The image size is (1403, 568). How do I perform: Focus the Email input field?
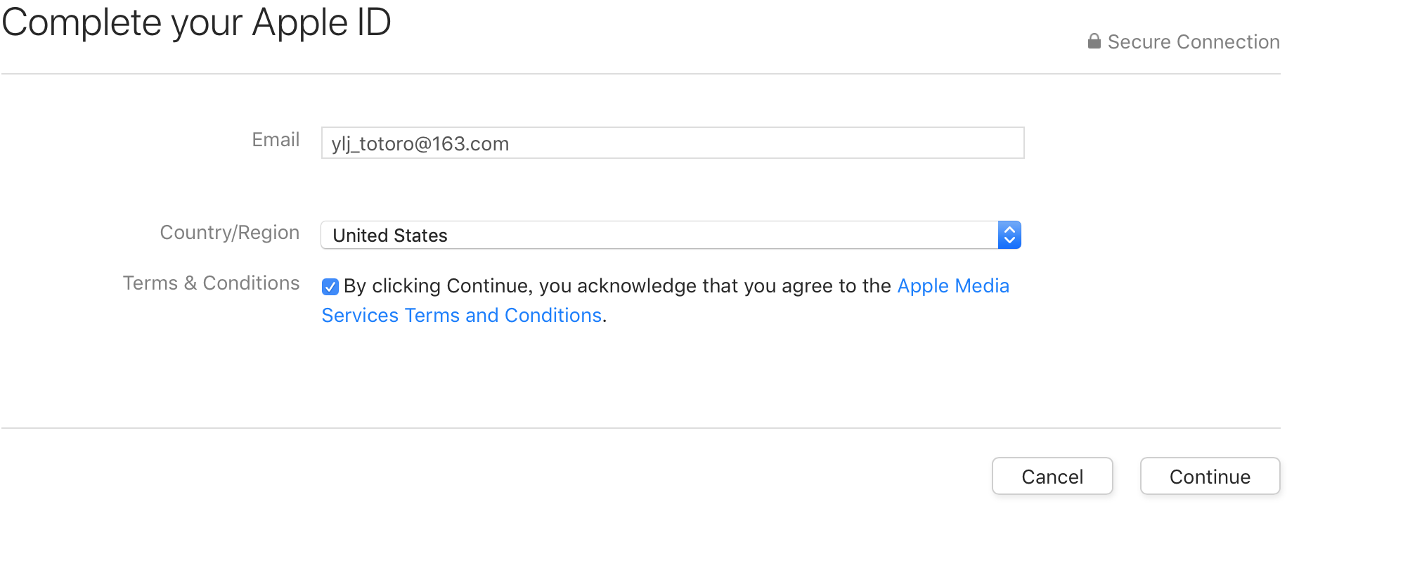point(673,143)
